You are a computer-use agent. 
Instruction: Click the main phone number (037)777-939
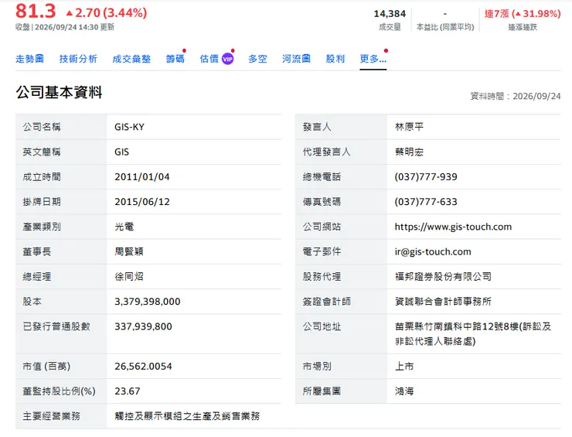click(426, 176)
